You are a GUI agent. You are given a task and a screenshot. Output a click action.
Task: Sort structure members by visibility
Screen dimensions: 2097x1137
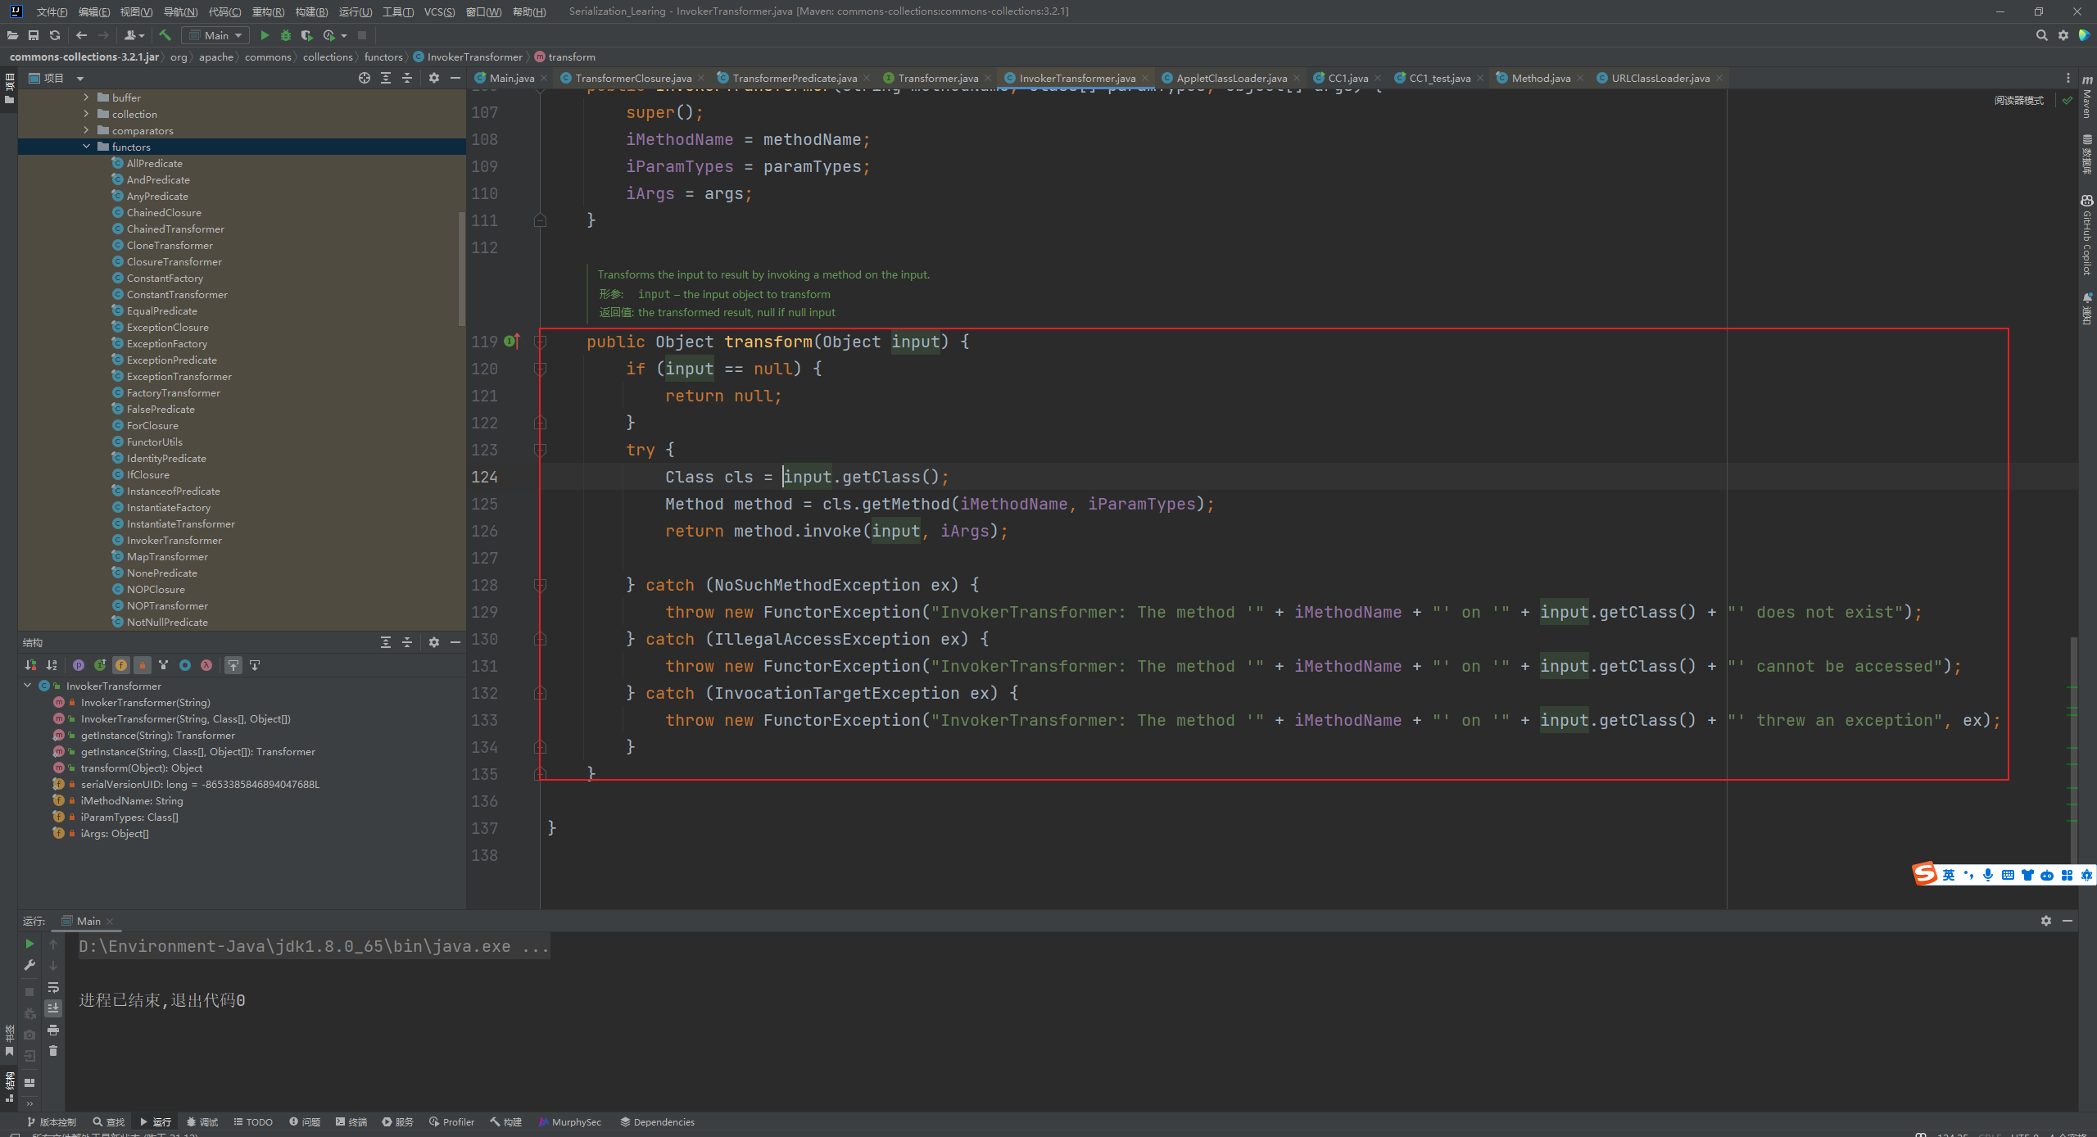coord(30,665)
